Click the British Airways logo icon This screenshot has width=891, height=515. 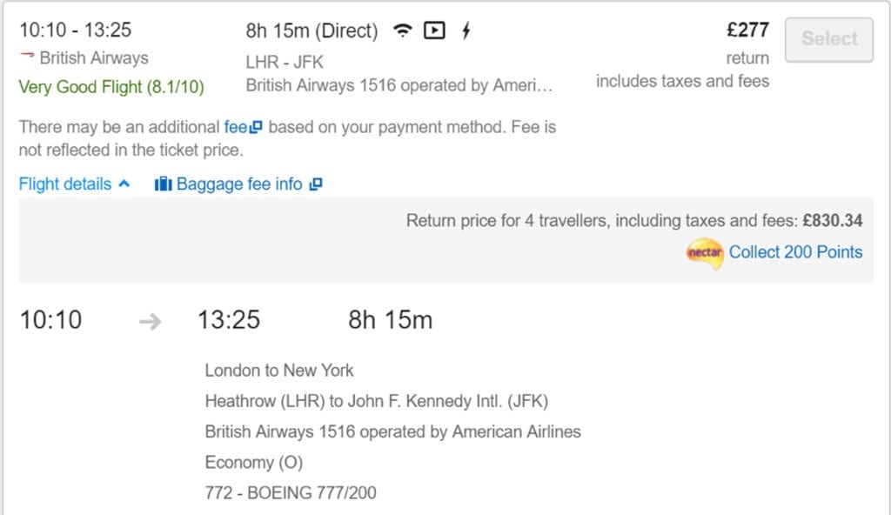pyautogui.click(x=27, y=55)
